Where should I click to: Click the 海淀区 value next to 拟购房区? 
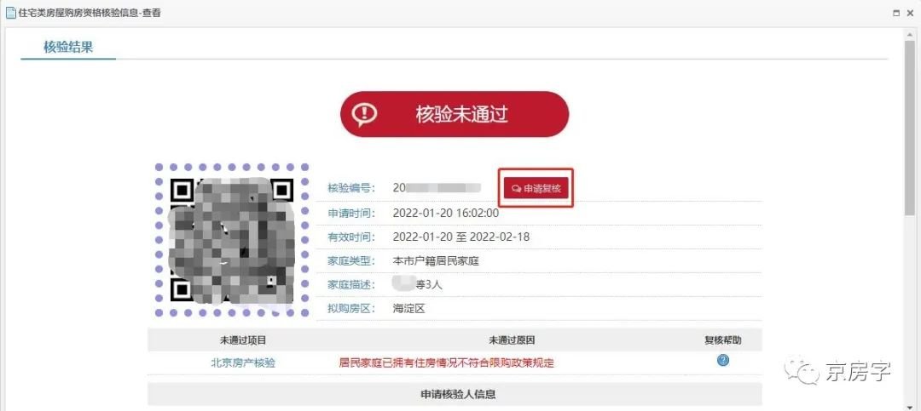(x=408, y=308)
